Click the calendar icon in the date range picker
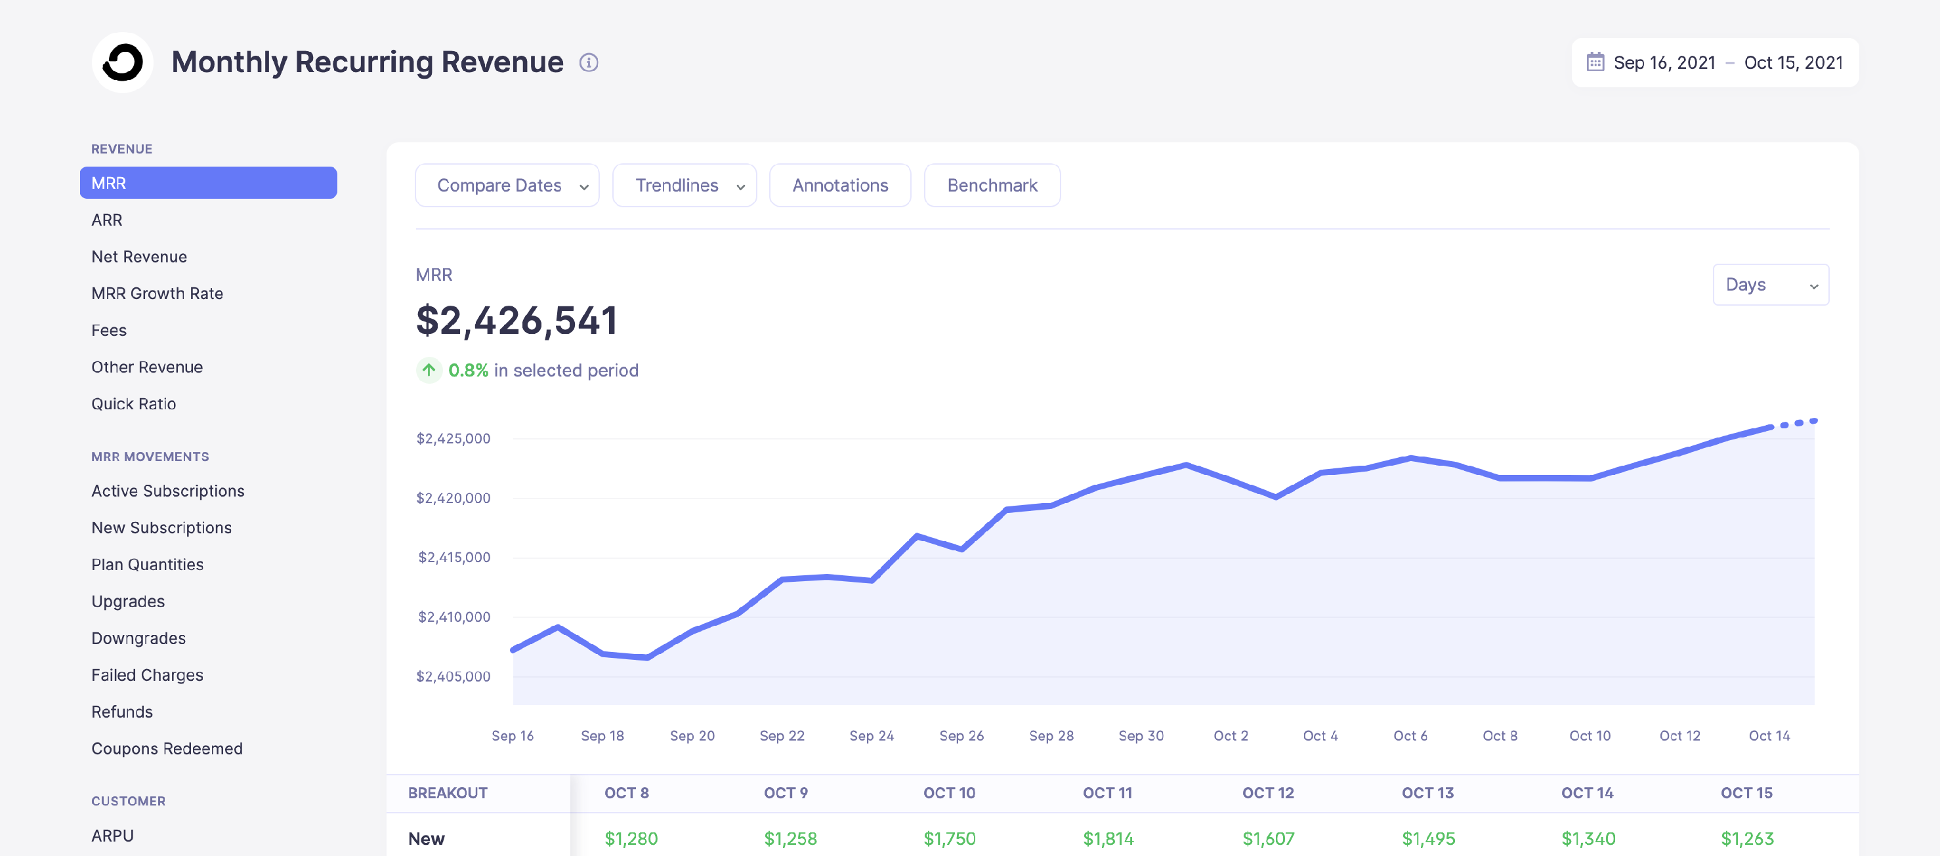The width and height of the screenshot is (1940, 856). click(1594, 62)
